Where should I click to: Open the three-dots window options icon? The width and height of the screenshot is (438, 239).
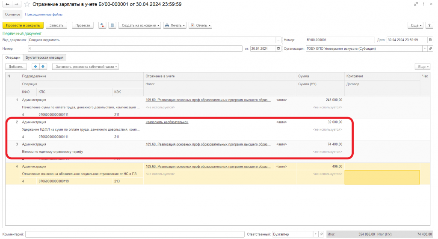point(423,4)
